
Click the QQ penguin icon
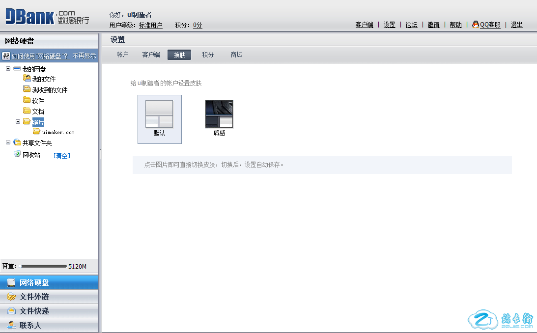click(x=475, y=25)
